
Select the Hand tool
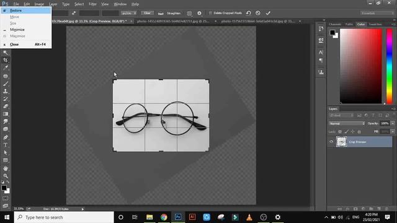(x=6, y=168)
